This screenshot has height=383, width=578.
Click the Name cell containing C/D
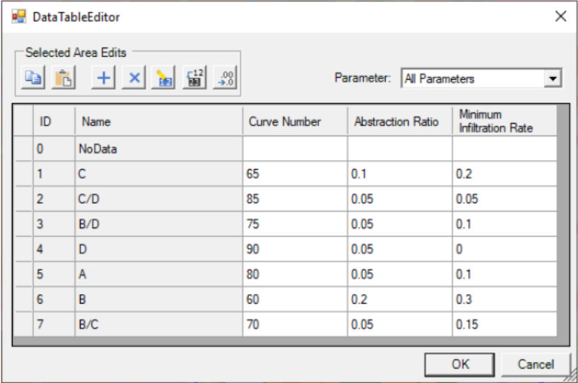158,199
